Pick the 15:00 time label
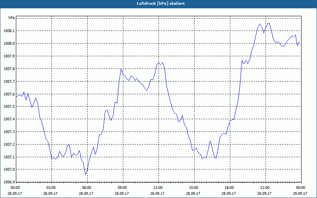 pos(194,188)
